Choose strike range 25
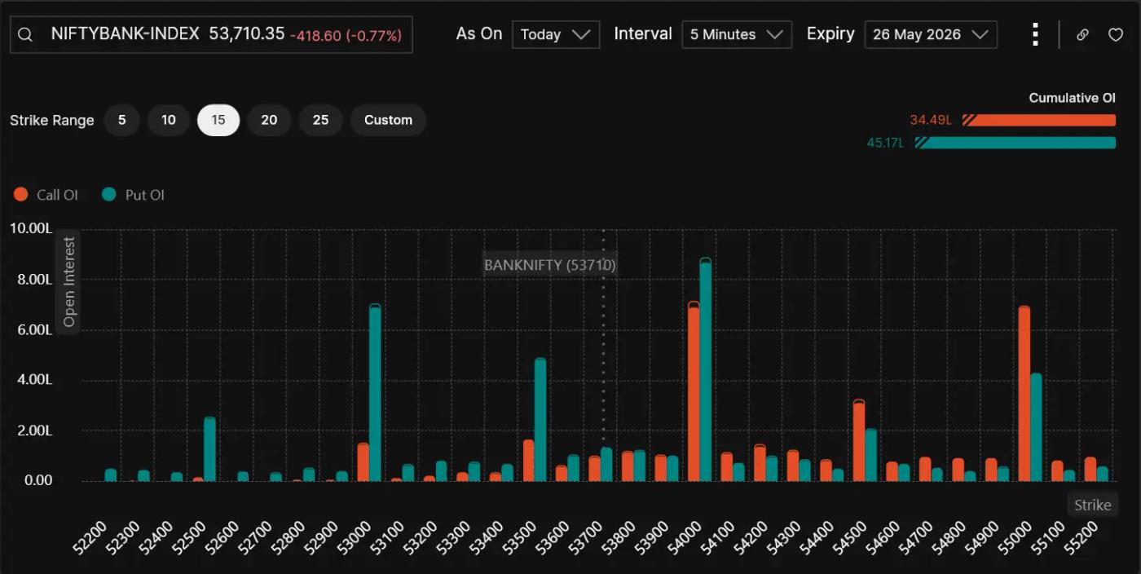The width and height of the screenshot is (1141, 574). pyautogui.click(x=320, y=120)
